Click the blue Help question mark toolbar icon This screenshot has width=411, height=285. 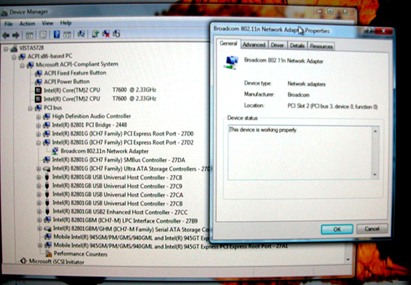coord(57,34)
